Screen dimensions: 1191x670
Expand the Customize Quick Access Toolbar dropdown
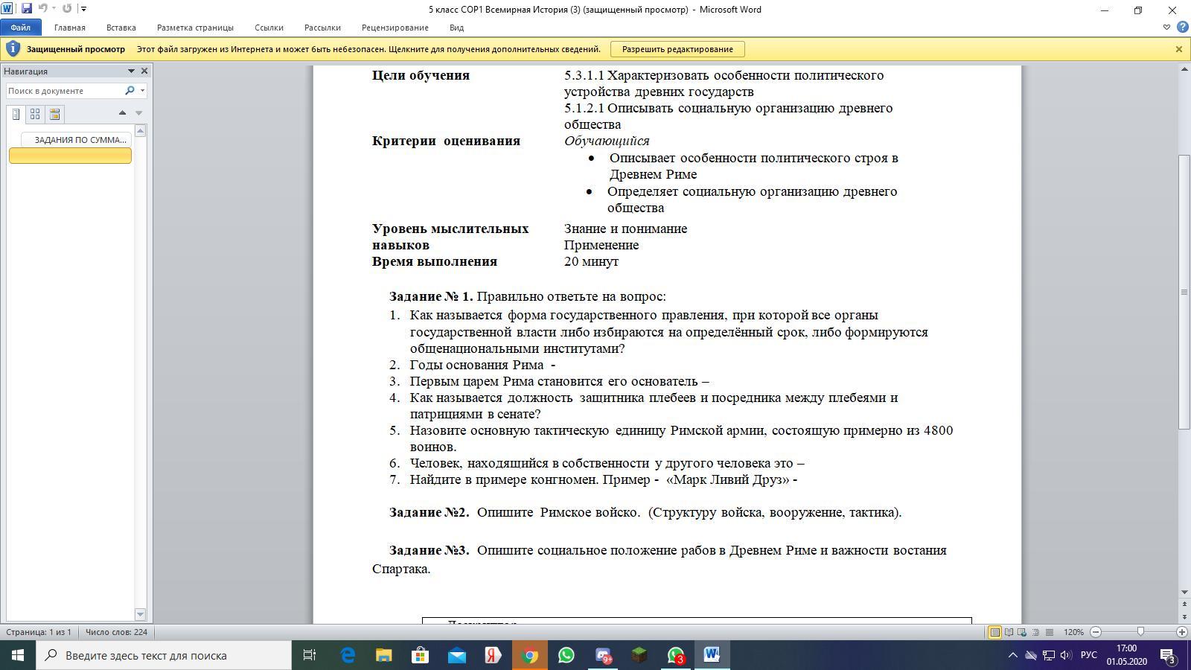83,9
